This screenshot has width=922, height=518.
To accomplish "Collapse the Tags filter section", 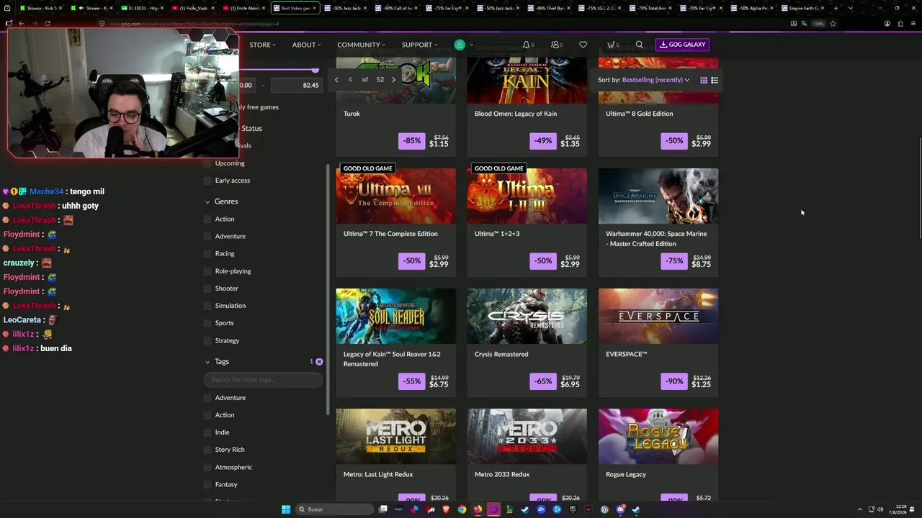I will [x=207, y=361].
